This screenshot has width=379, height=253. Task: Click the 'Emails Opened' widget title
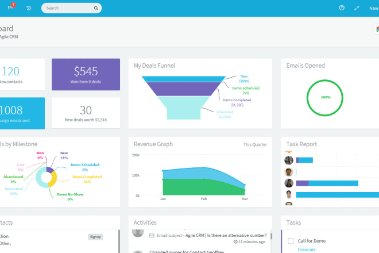pos(305,66)
